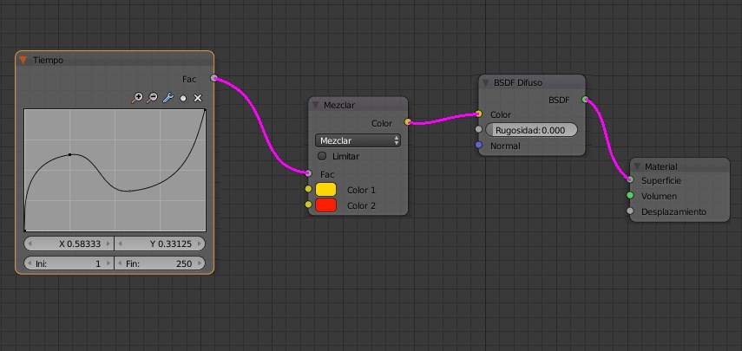Select the curve peak control point
This screenshot has width=742, height=351.
pos(70,154)
